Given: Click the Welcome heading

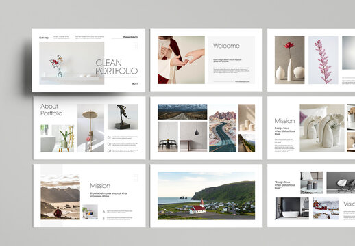Looking at the screenshot, I should 226,46.
